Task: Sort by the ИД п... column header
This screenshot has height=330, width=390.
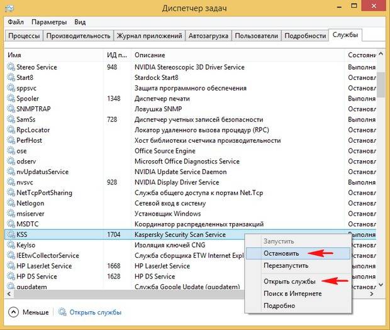Action: [117, 55]
